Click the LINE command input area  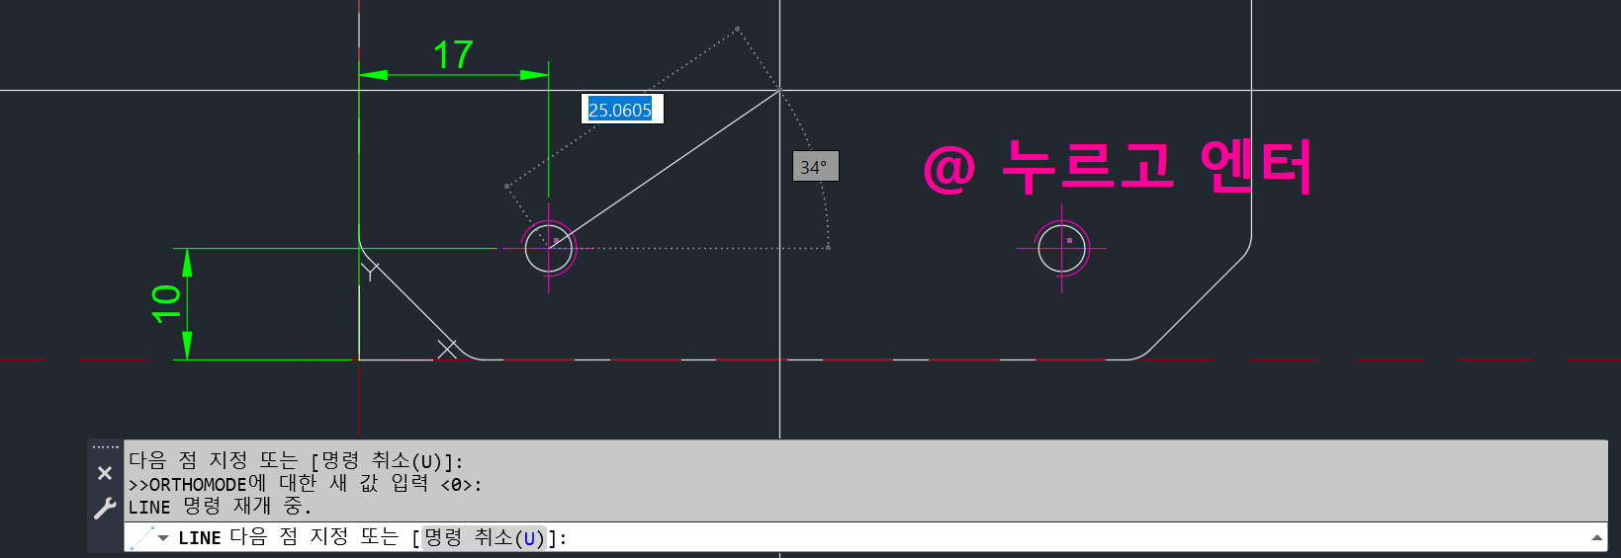tap(865, 537)
